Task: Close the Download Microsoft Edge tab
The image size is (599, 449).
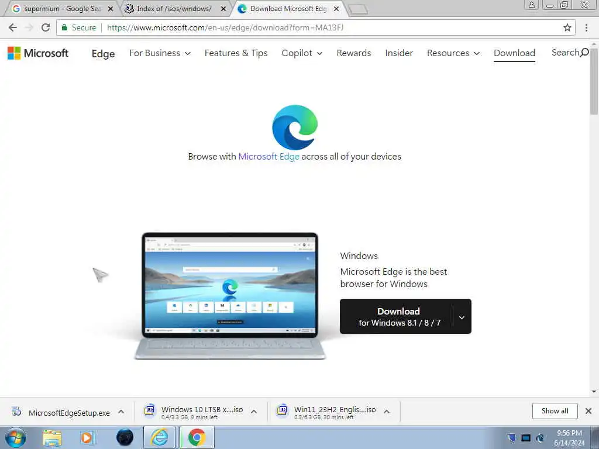Action: [336, 9]
